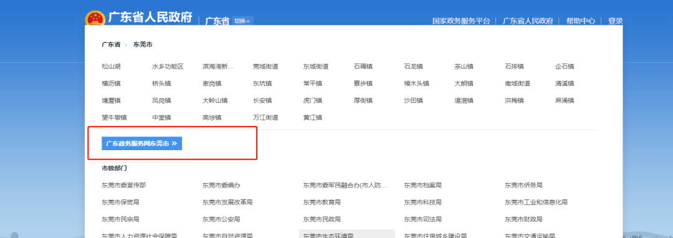The width and height of the screenshot is (673, 238).
Task: Choose 东莞市科技局
Action: point(422,202)
